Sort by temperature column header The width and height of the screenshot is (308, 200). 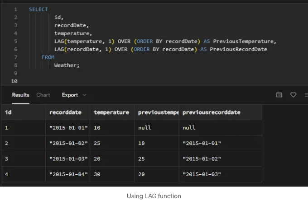[112, 112]
